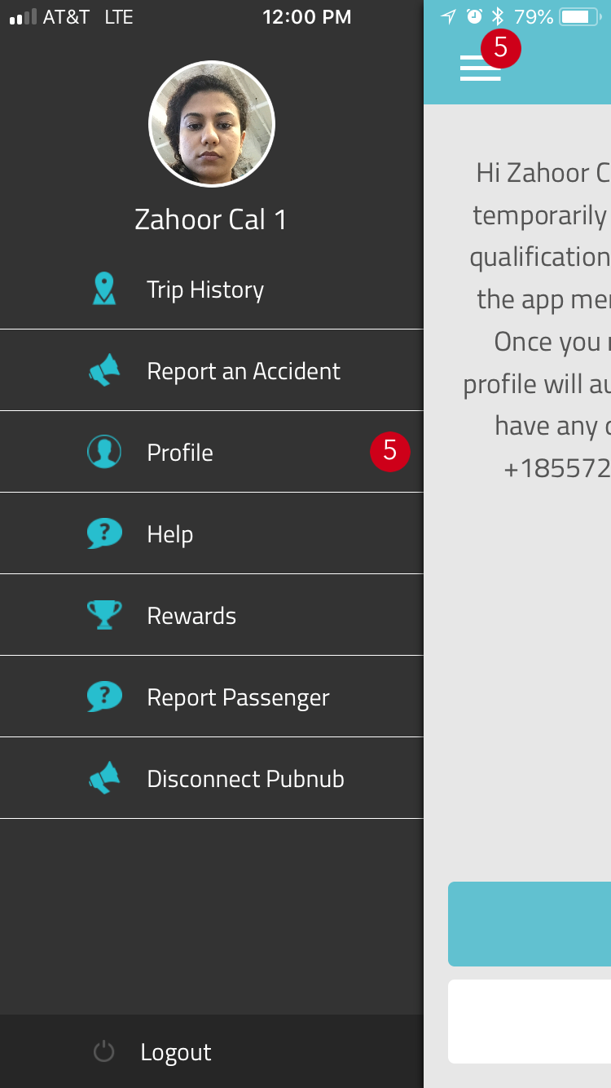Tap the teal button on the main screen
The image size is (611, 1088).
click(x=530, y=924)
